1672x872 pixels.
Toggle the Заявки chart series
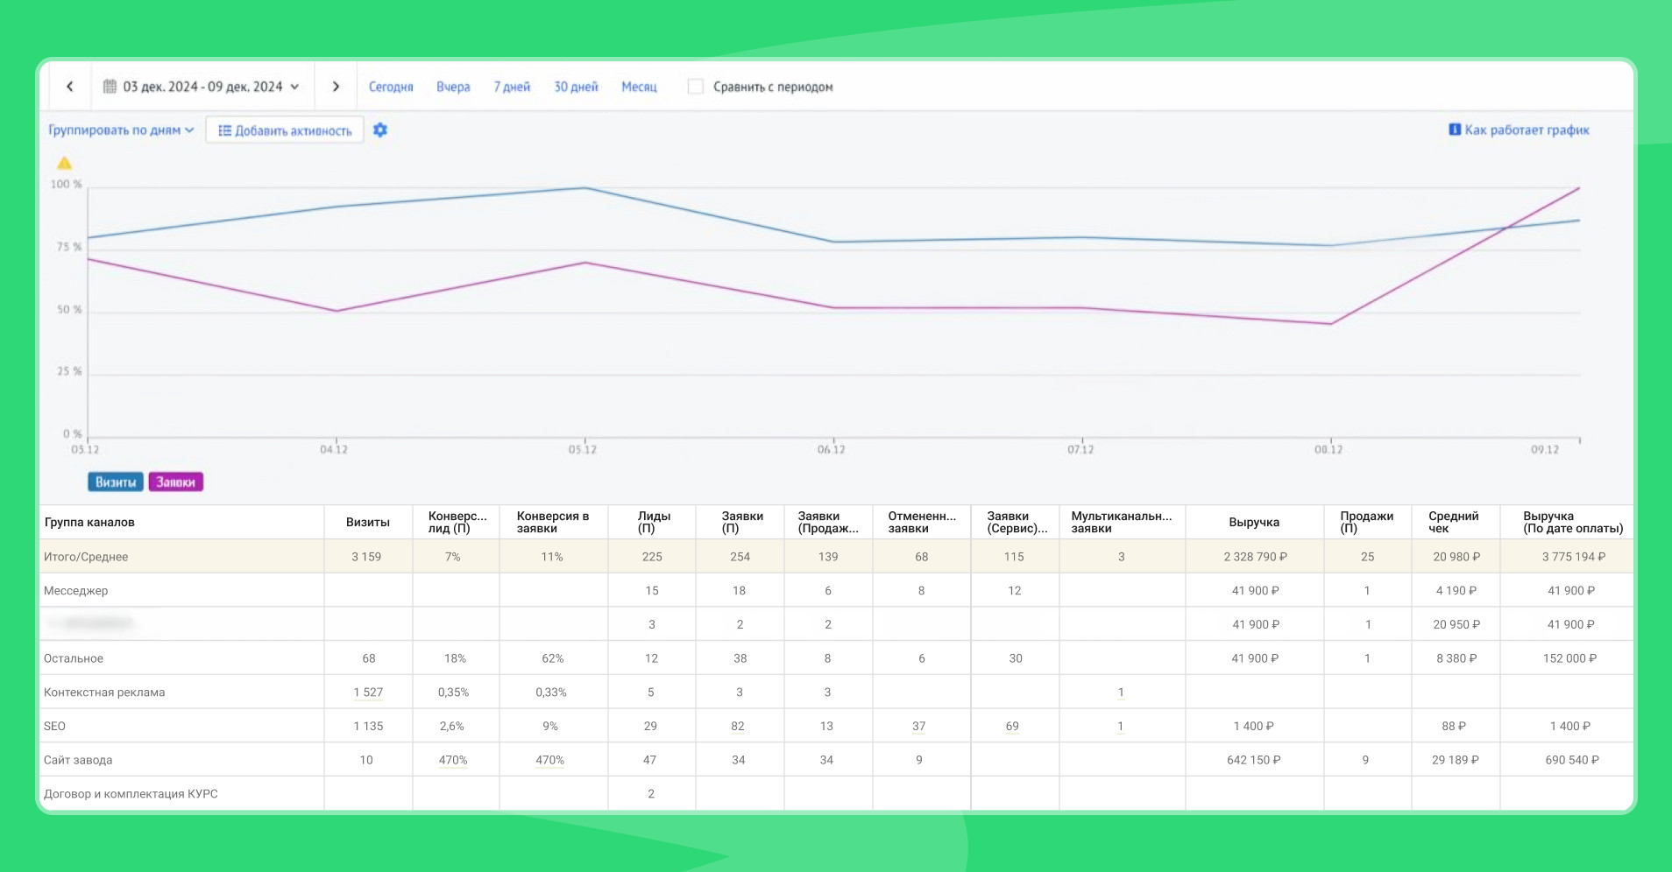click(x=175, y=482)
